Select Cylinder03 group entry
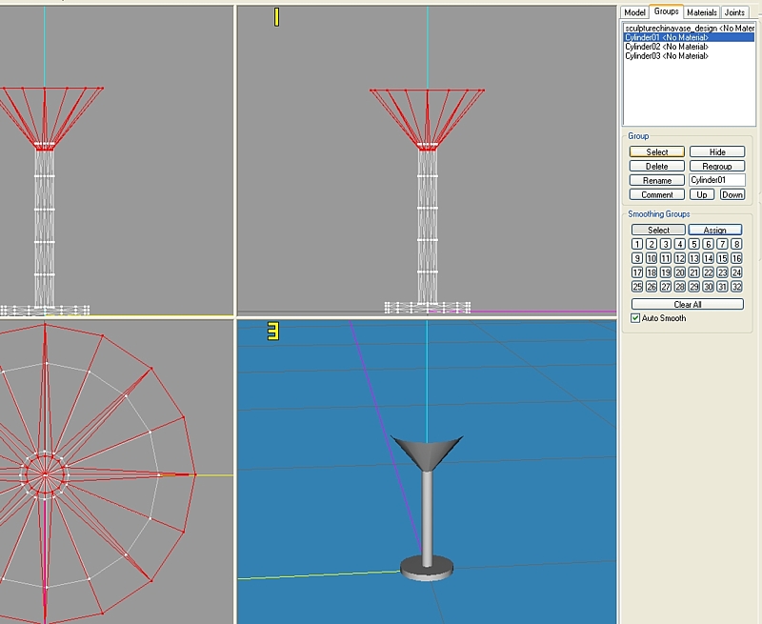The image size is (762, 624). [667, 56]
